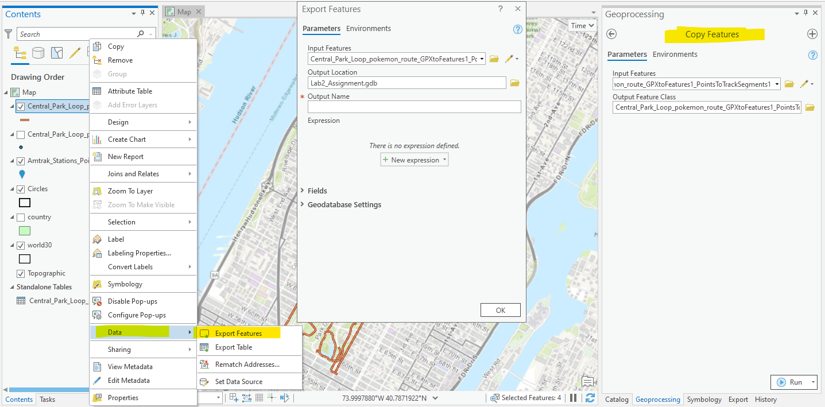Click the List By Drawing Order icon

click(20, 53)
